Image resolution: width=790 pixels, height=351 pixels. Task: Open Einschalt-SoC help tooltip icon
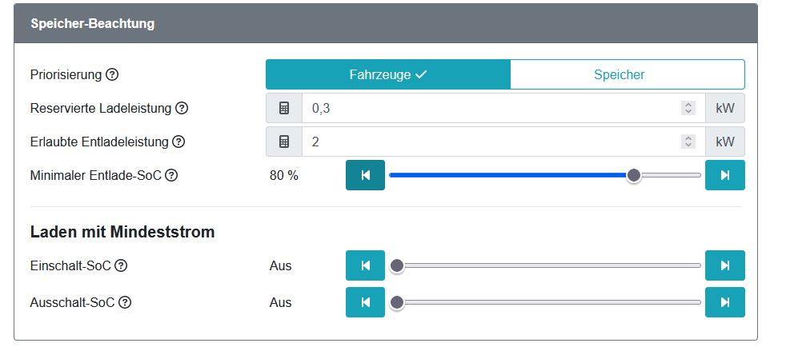click(121, 265)
